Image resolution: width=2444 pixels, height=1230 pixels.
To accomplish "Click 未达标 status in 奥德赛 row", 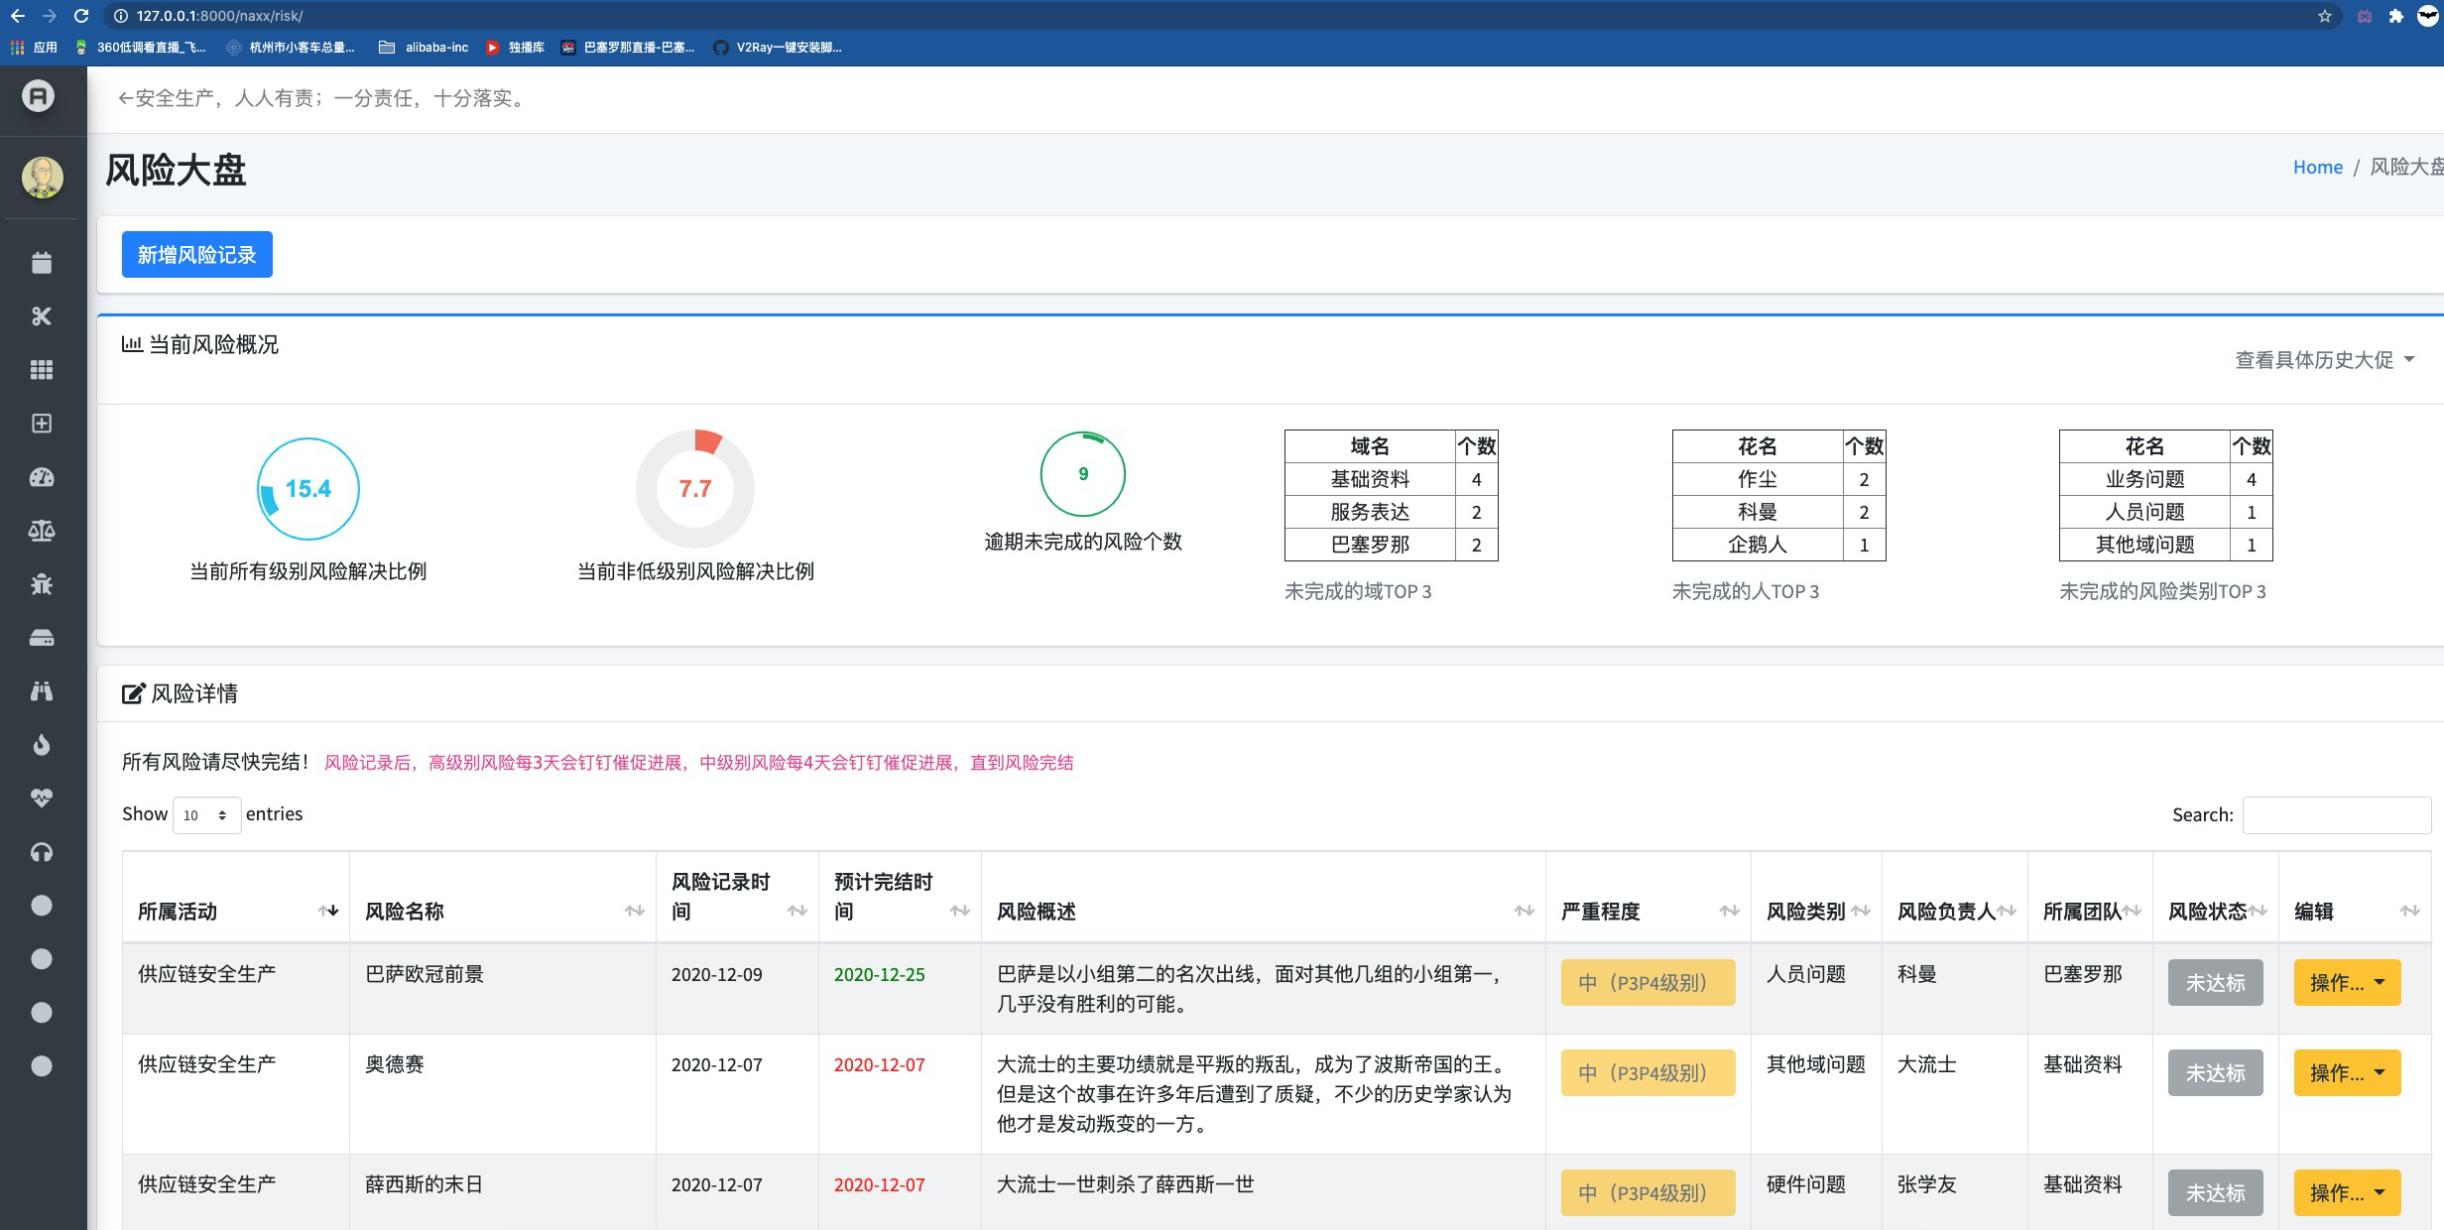I will (x=2215, y=1073).
